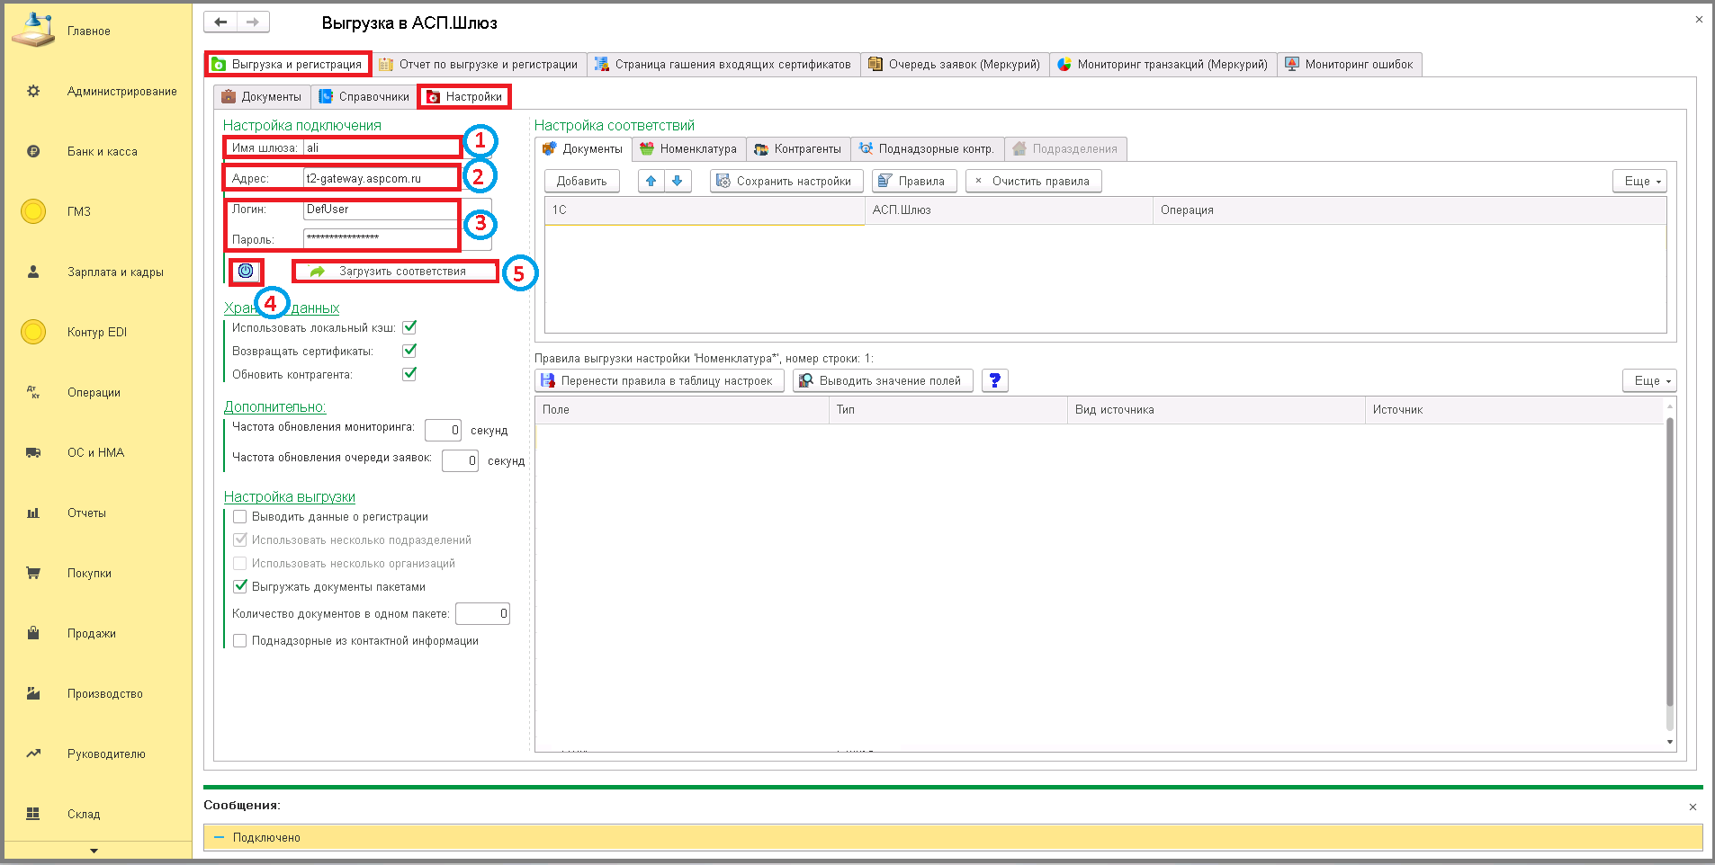This screenshot has width=1715, height=865.
Task: Expand the lower Еще dropdown
Action: [1649, 380]
